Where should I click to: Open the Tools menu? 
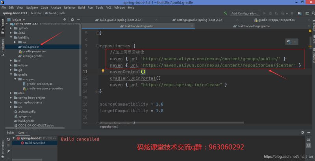point(99,7)
